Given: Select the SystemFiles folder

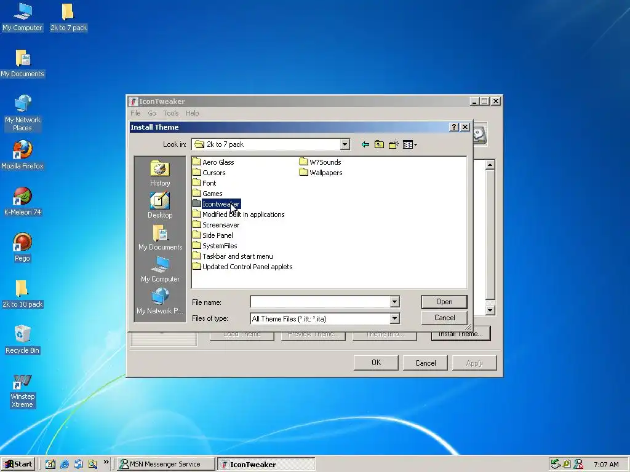Looking at the screenshot, I should click(215, 246).
